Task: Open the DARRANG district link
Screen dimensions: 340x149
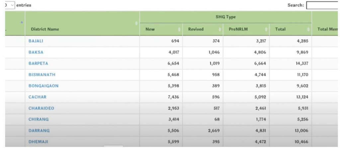Action: [x=39, y=130]
